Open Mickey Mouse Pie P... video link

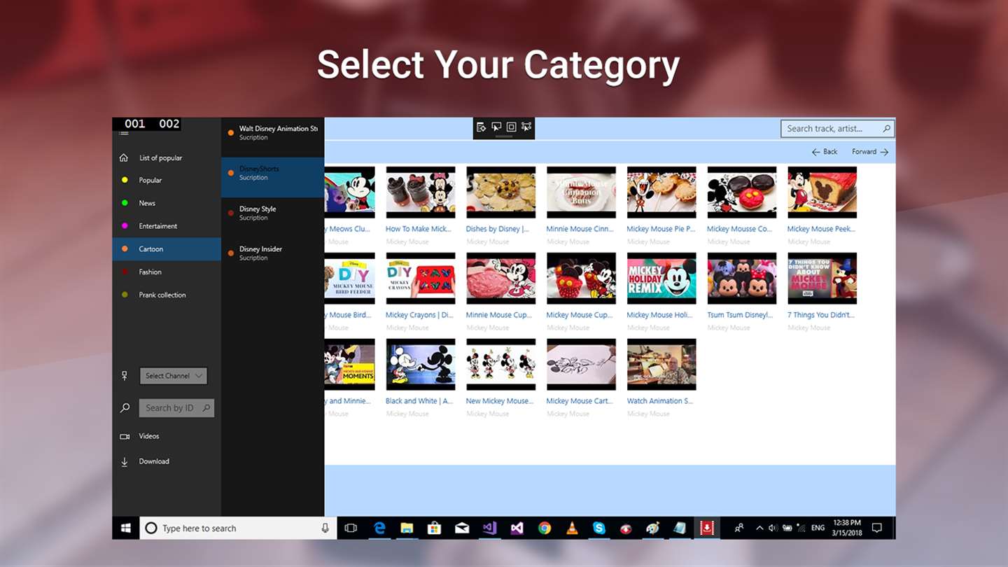661,229
